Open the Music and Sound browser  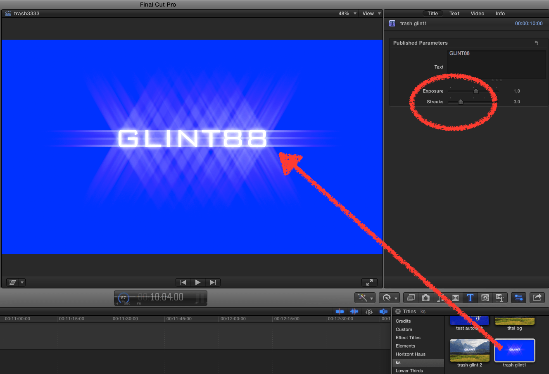pos(440,298)
